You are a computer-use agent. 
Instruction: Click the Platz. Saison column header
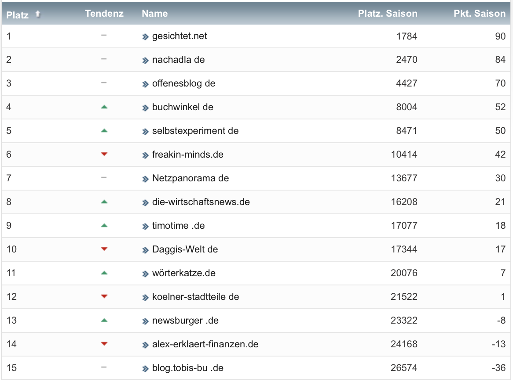click(388, 13)
